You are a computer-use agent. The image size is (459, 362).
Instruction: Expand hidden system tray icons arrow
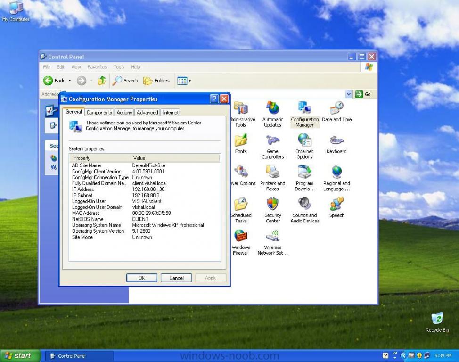[x=404, y=355]
